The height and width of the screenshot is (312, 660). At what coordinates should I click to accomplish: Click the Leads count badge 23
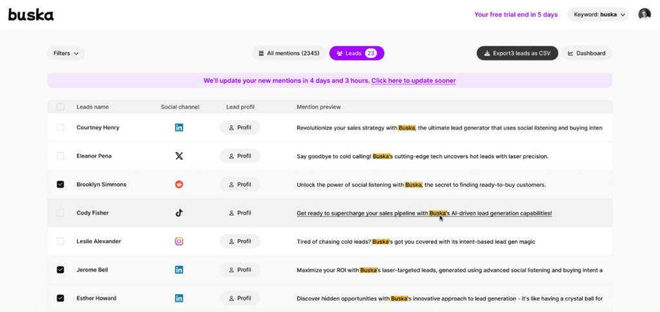click(x=371, y=53)
